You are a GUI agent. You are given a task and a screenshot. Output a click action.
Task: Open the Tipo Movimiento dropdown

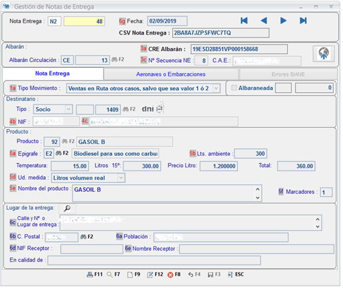click(216, 88)
